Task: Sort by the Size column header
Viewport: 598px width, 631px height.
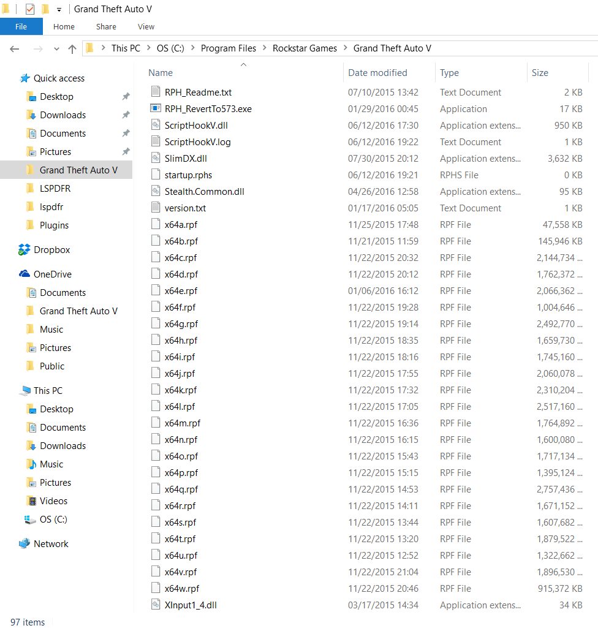Action: [x=540, y=73]
